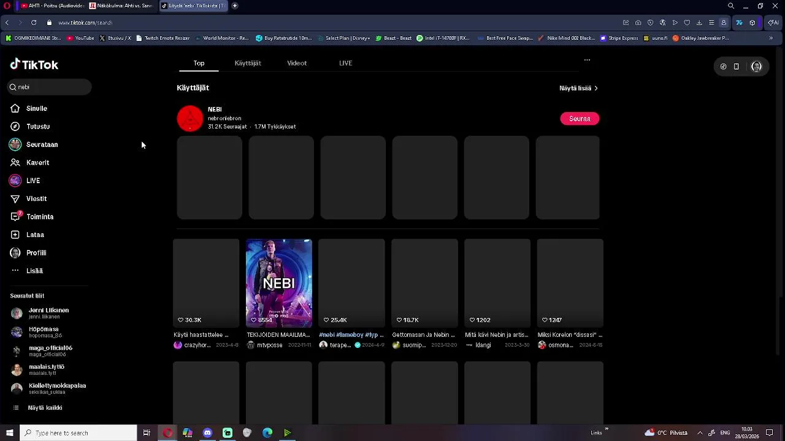Open video caption Miksi Korelon "dissasi"

[x=570, y=335]
